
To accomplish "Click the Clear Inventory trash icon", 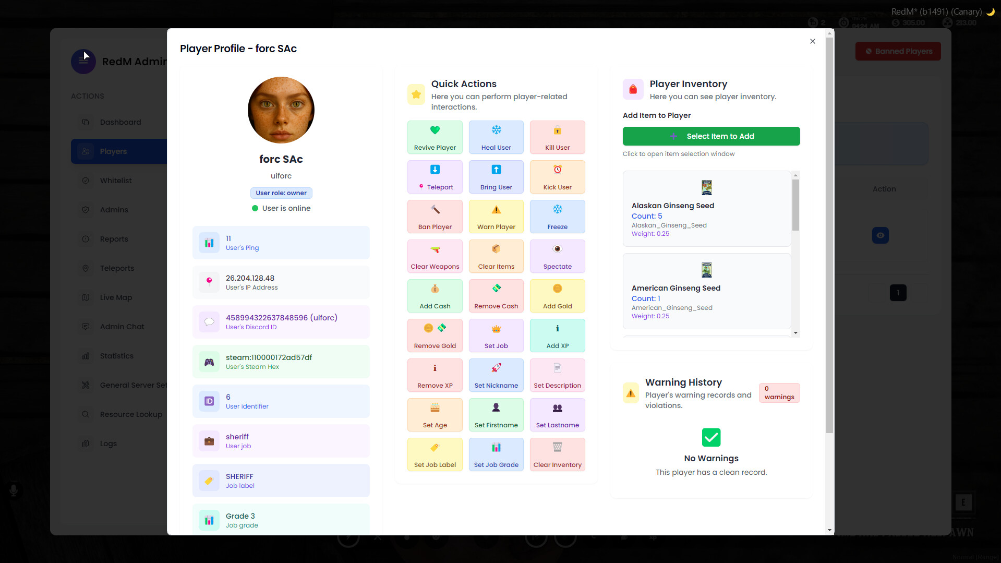I will click(558, 447).
